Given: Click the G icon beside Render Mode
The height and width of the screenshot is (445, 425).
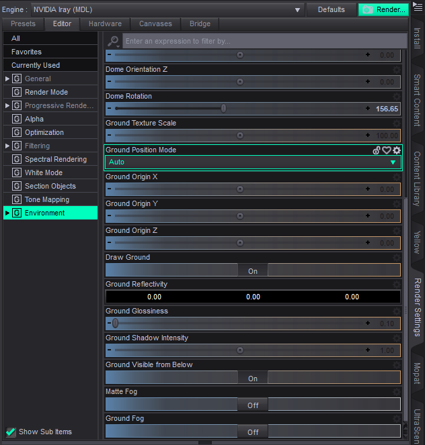Looking at the screenshot, I should (x=17, y=92).
